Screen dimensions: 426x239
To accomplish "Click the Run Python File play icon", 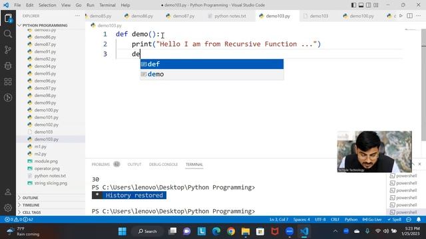I will (x=401, y=16).
